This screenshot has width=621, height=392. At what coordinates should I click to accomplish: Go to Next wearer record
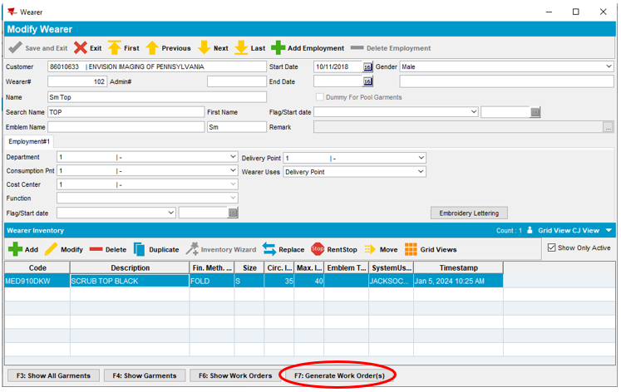click(204, 48)
